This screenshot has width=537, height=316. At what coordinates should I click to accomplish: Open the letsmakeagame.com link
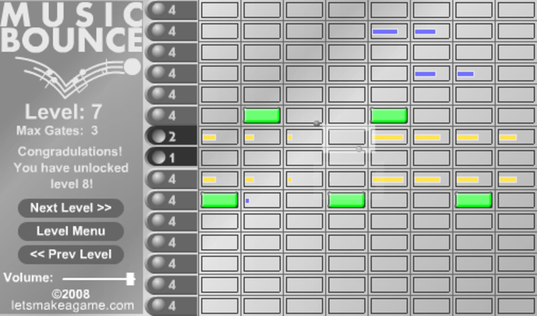click(x=73, y=306)
